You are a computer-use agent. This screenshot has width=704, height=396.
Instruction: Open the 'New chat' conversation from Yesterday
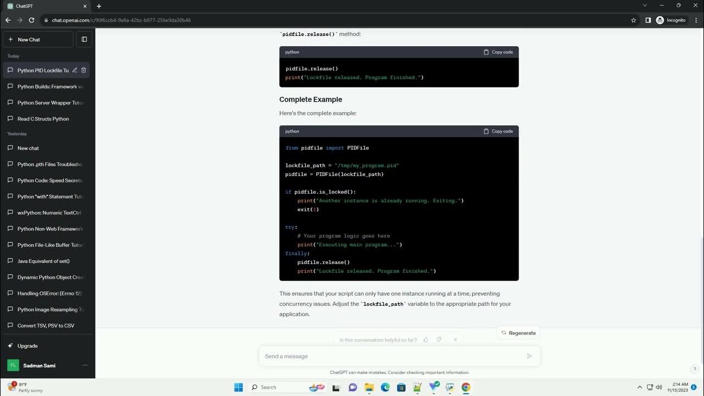46,148
